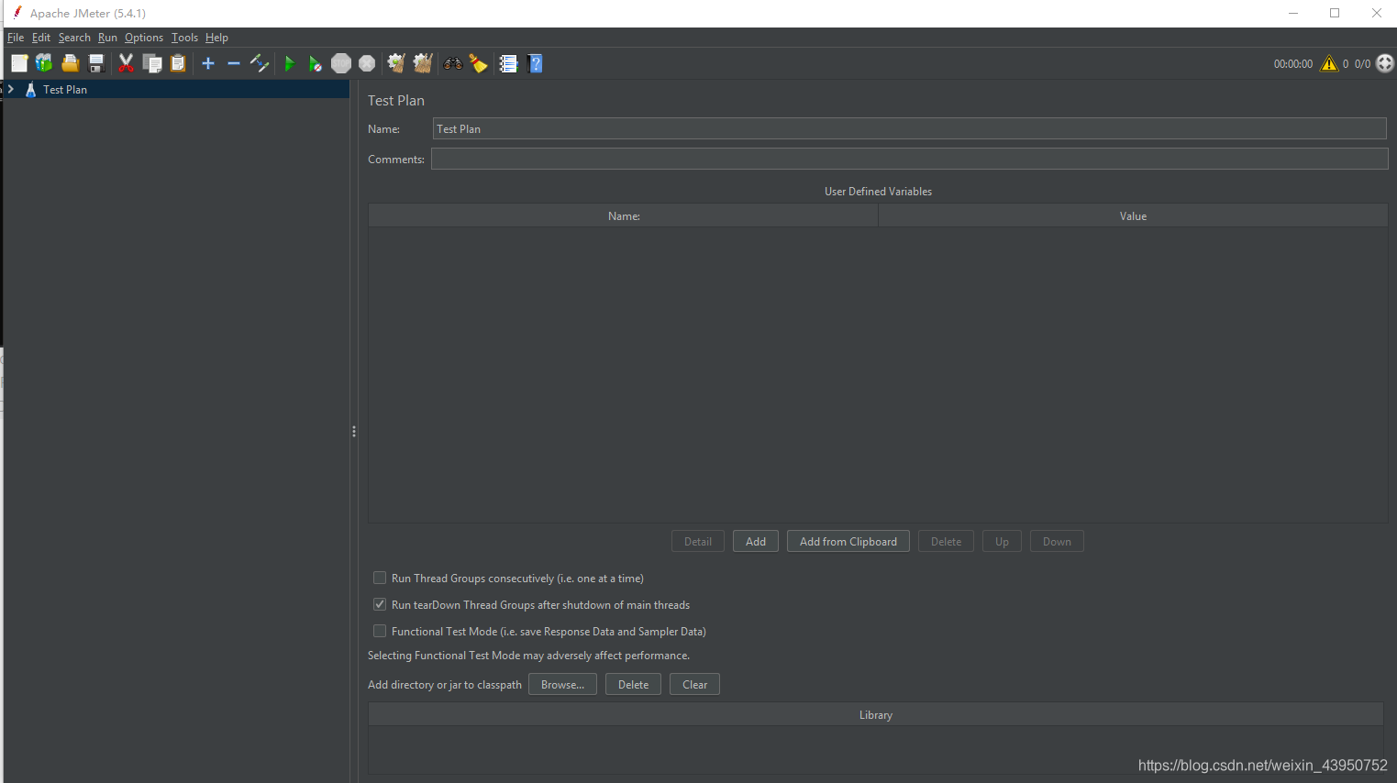Click the Clear icon with single broom

coord(396,63)
